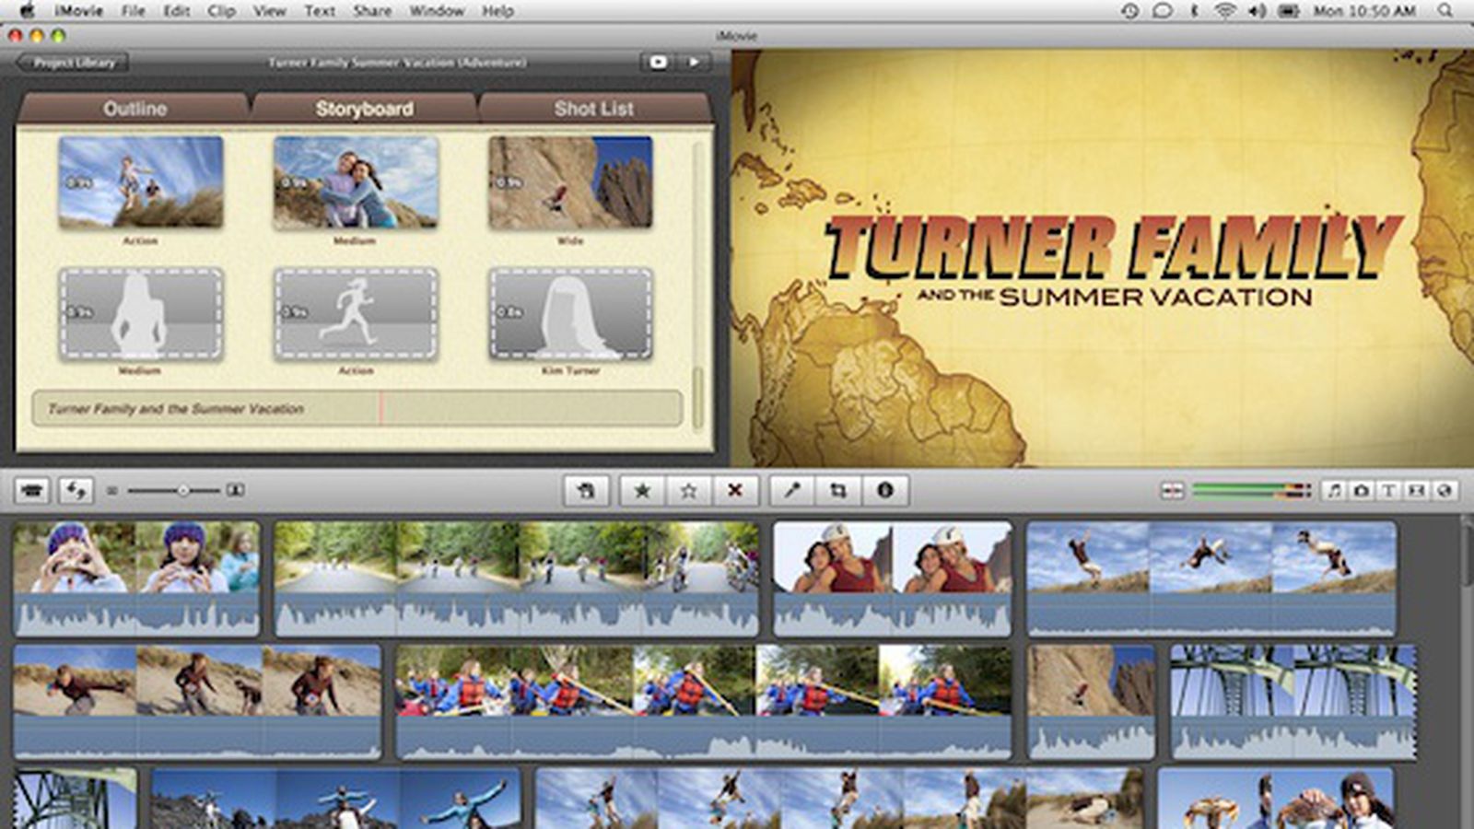
Task: Select the crop and rotate tool
Action: [837, 491]
